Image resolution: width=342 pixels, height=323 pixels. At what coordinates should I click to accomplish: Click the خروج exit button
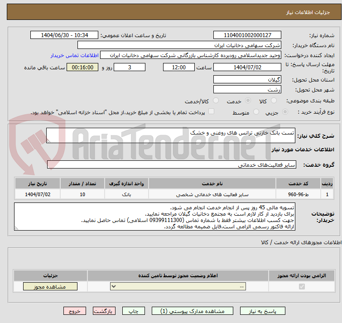(x=75, y=311)
